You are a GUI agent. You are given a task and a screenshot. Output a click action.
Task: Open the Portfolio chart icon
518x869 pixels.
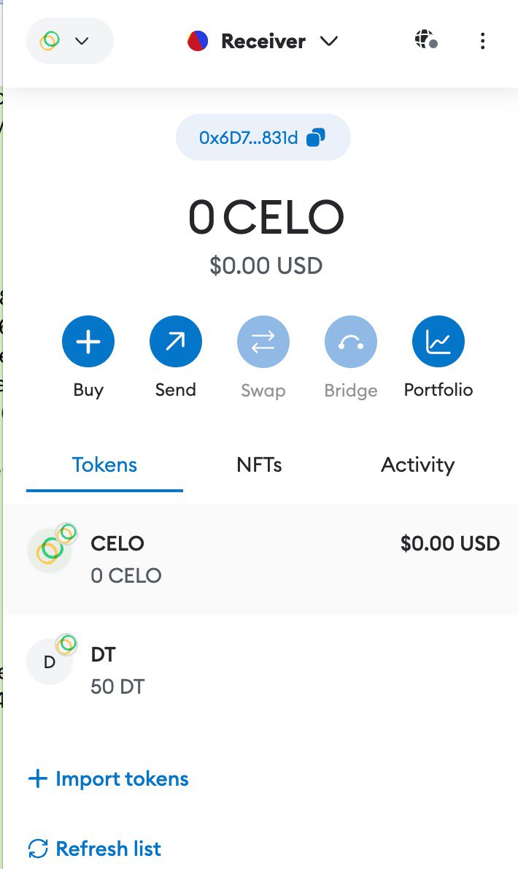click(438, 341)
